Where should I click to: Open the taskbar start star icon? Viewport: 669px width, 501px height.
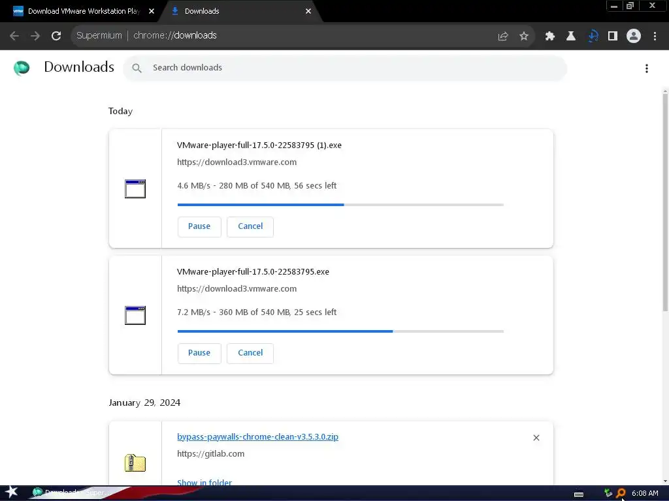[x=12, y=493]
